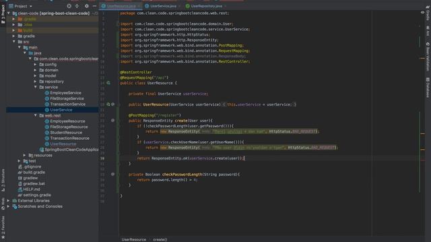Expand the .gradle folder

pyautogui.click(x=13, y=19)
